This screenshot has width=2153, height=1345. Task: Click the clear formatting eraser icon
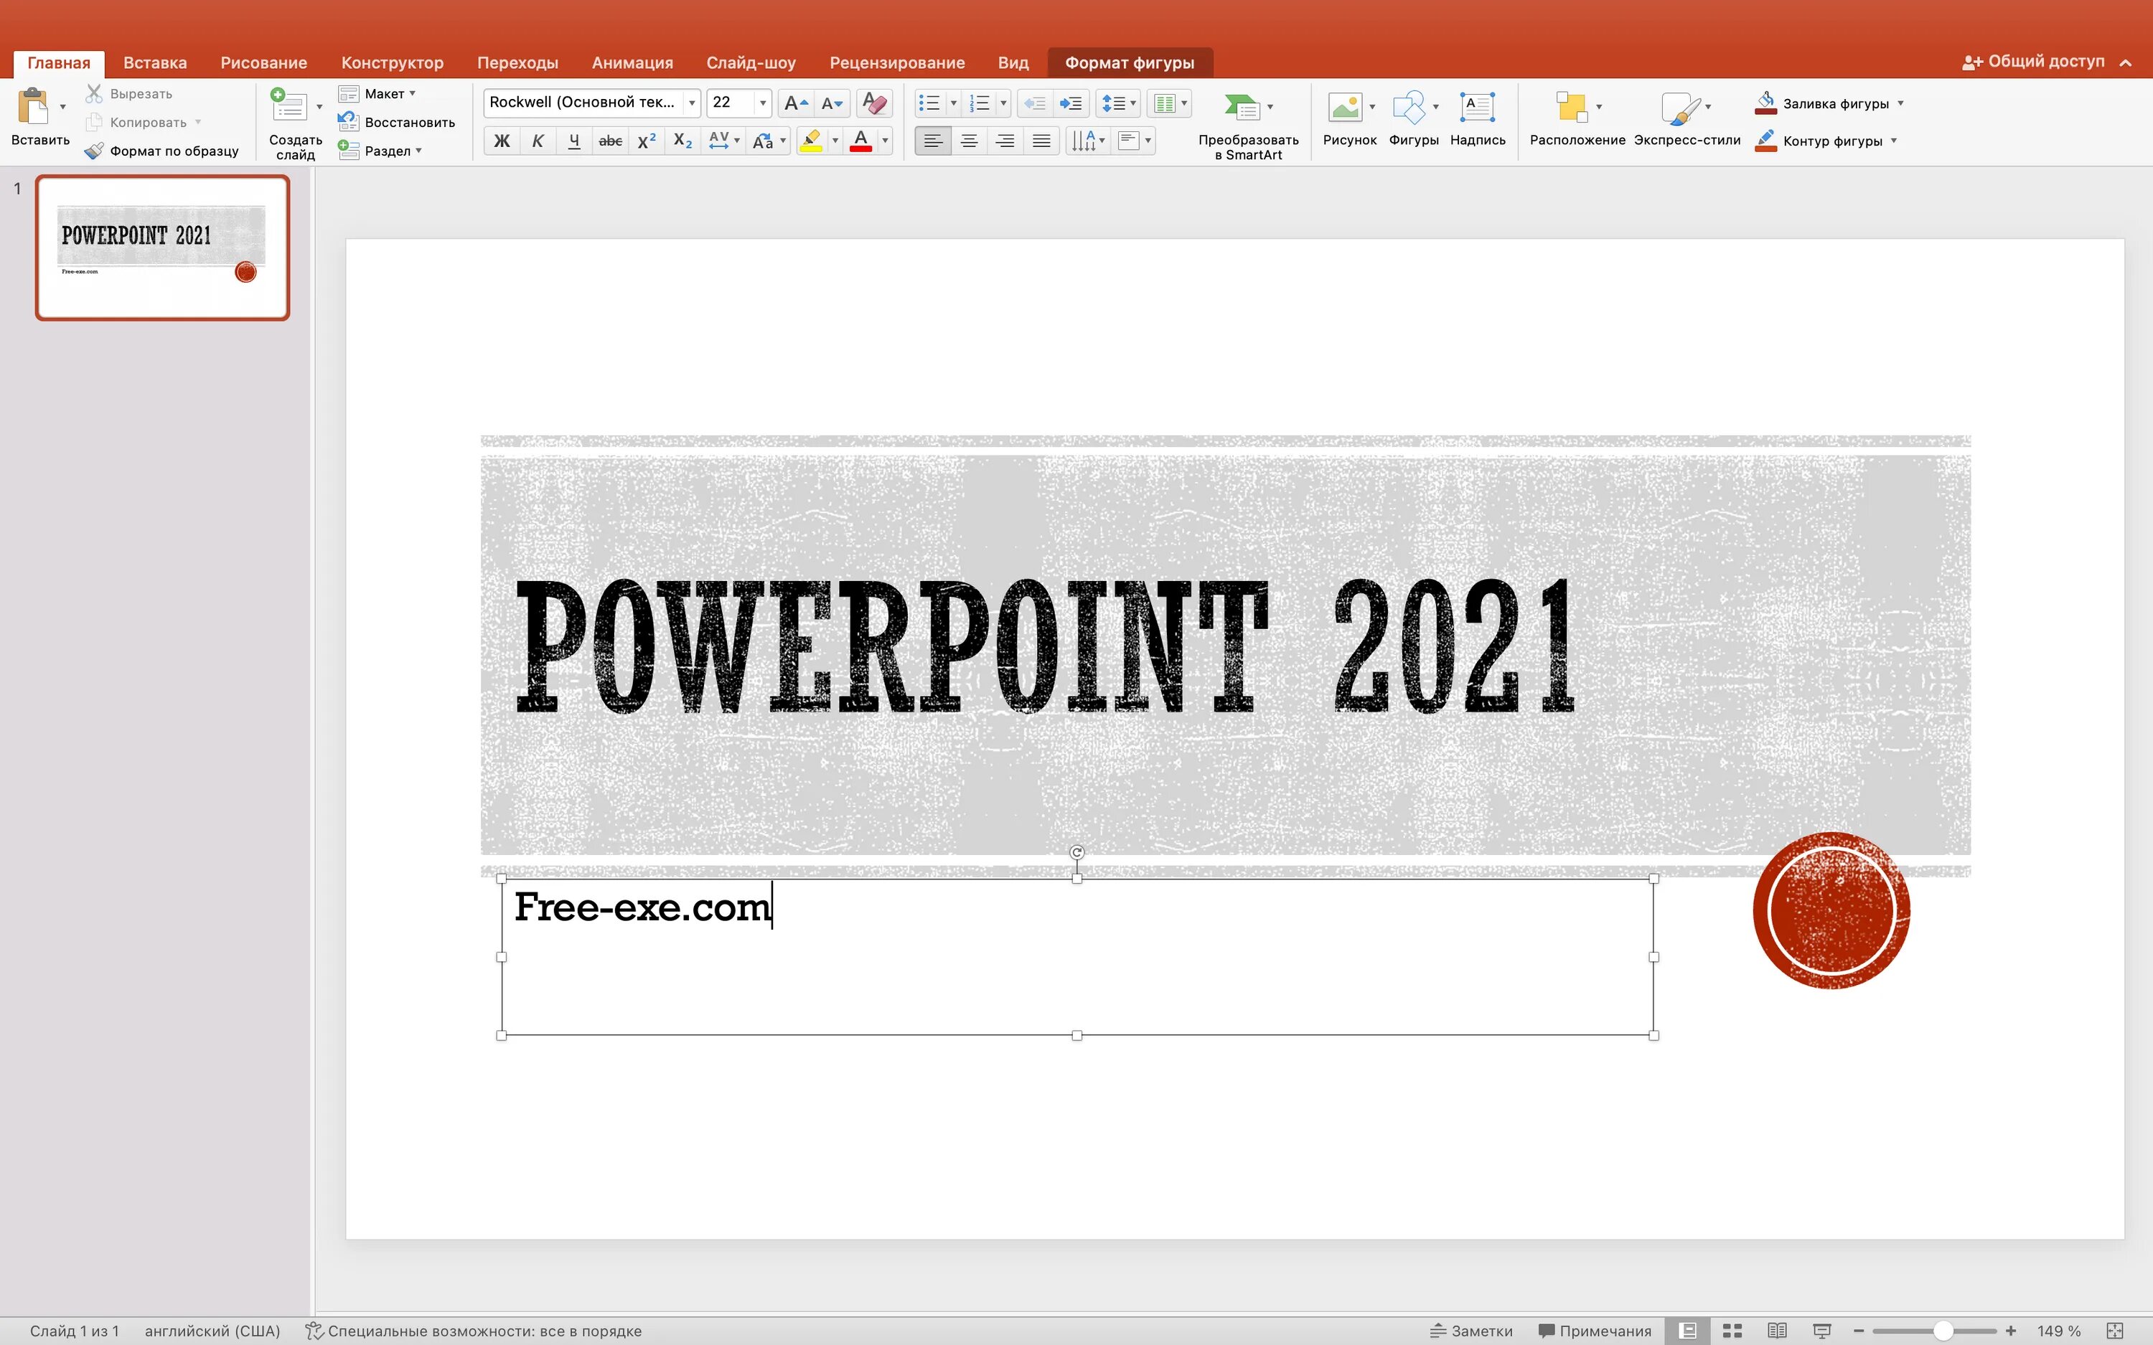(873, 103)
